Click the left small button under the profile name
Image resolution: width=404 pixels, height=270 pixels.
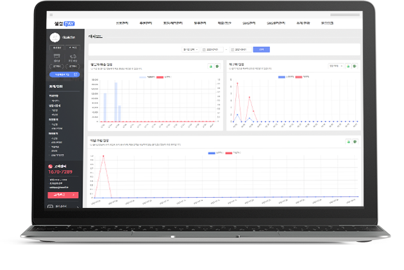pyautogui.click(x=57, y=47)
